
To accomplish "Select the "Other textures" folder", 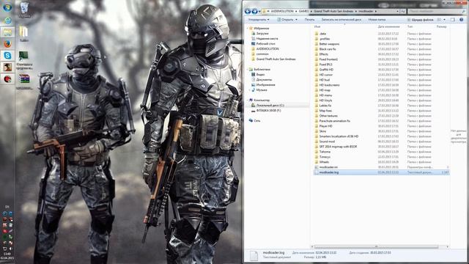I will [x=328, y=116].
